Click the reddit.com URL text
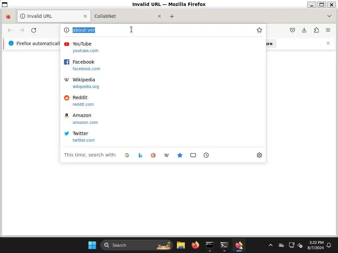The width and height of the screenshot is (338, 253). pyautogui.click(x=83, y=104)
